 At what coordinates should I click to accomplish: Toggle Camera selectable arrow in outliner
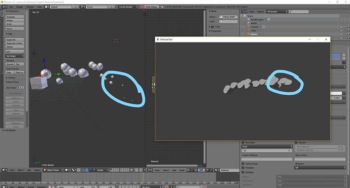click(x=345, y=27)
